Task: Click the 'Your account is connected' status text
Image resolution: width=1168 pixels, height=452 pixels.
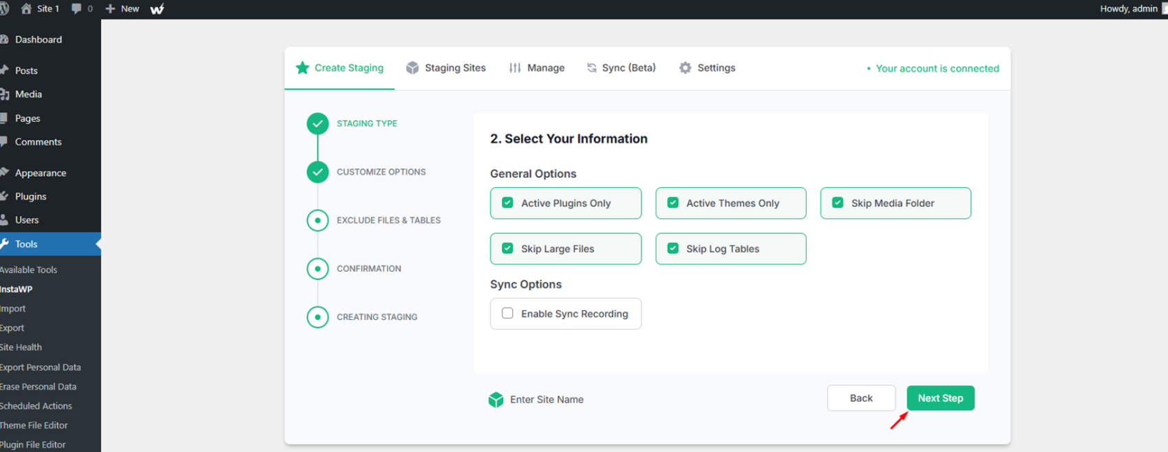Action: coord(937,68)
